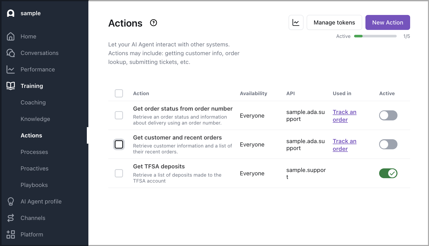The height and width of the screenshot is (246, 429).
Task: Open the Home icon in sidebar
Action: pos(11,36)
